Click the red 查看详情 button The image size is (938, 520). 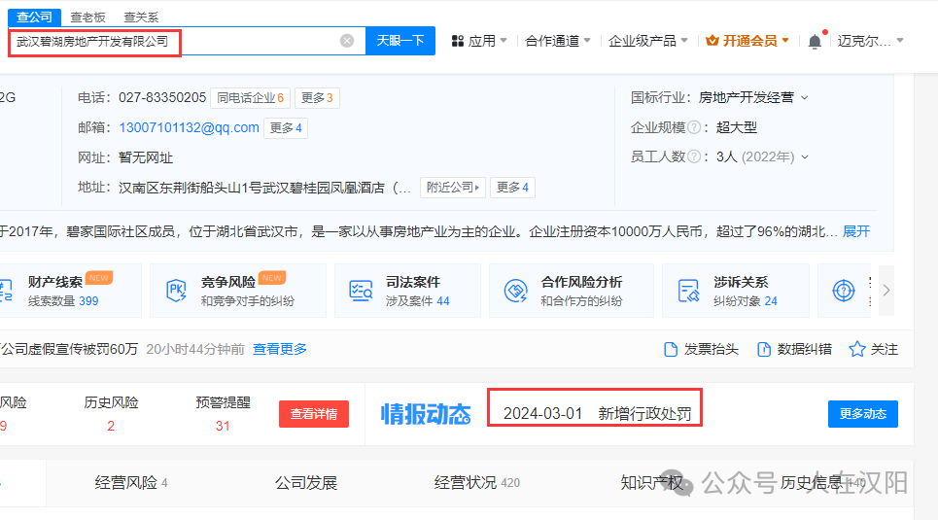[313, 414]
